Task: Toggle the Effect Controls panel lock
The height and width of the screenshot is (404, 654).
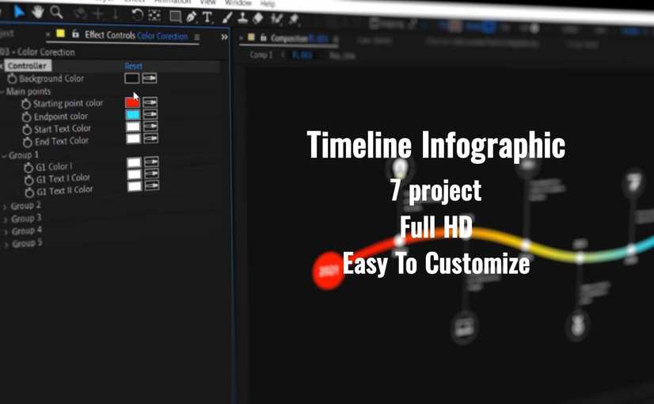Action: tap(75, 35)
